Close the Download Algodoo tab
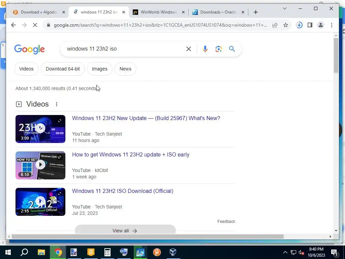The image size is (345, 259). [64, 12]
